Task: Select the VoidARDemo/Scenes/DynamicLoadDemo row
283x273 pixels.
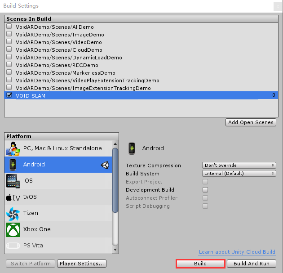Action: (141, 58)
